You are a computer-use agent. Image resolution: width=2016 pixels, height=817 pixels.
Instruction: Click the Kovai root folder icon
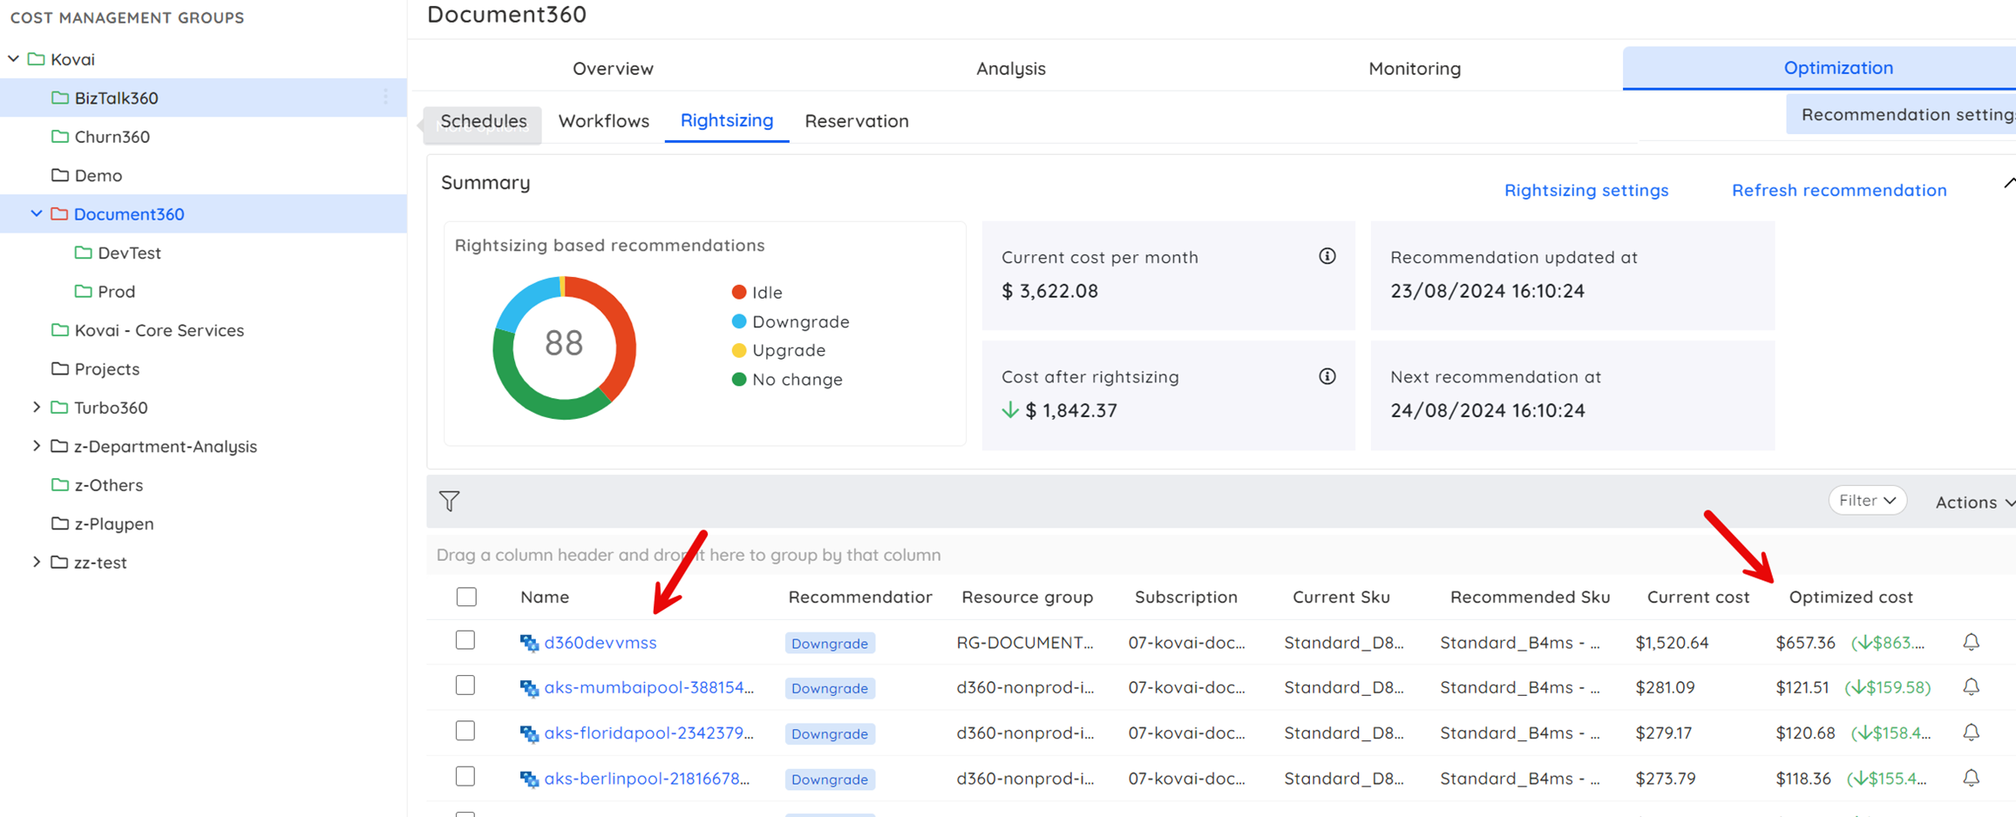(36, 58)
